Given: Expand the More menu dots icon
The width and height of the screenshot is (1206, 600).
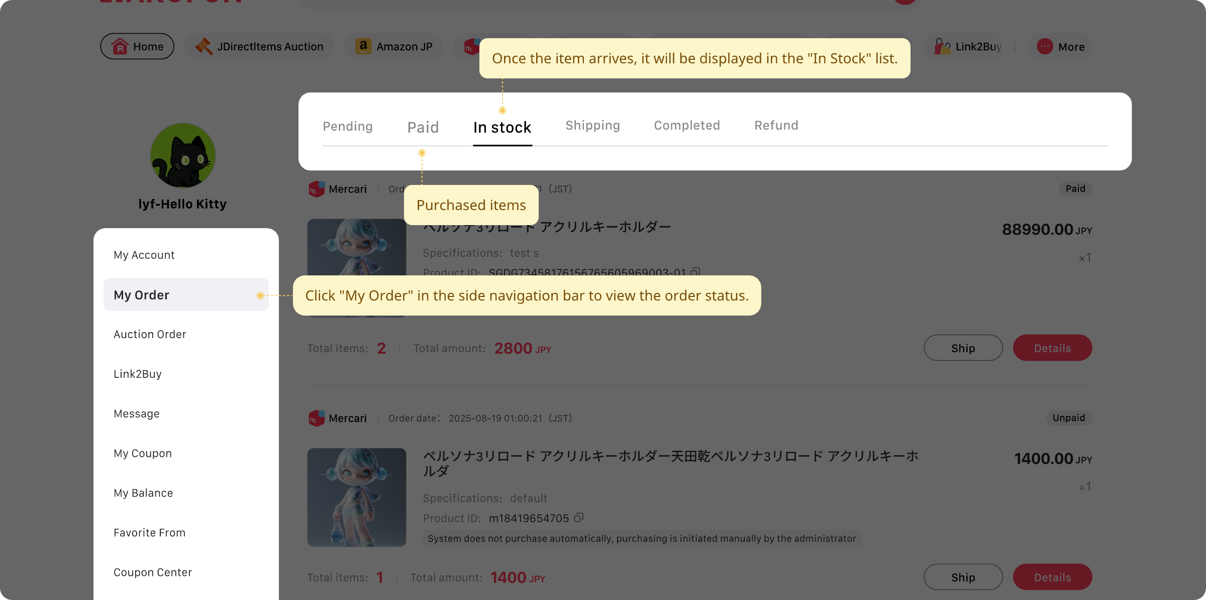Looking at the screenshot, I should click(1045, 47).
